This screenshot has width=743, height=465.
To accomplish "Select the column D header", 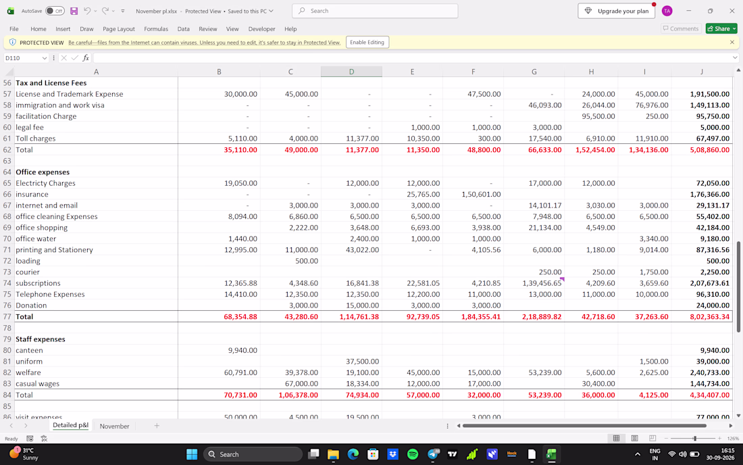I will (351, 72).
